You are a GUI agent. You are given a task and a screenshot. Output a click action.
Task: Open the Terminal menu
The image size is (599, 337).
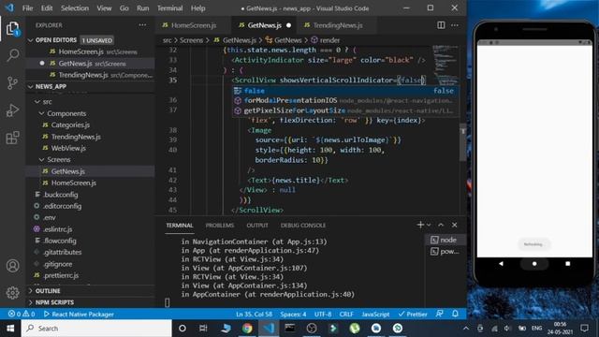click(x=170, y=8)
